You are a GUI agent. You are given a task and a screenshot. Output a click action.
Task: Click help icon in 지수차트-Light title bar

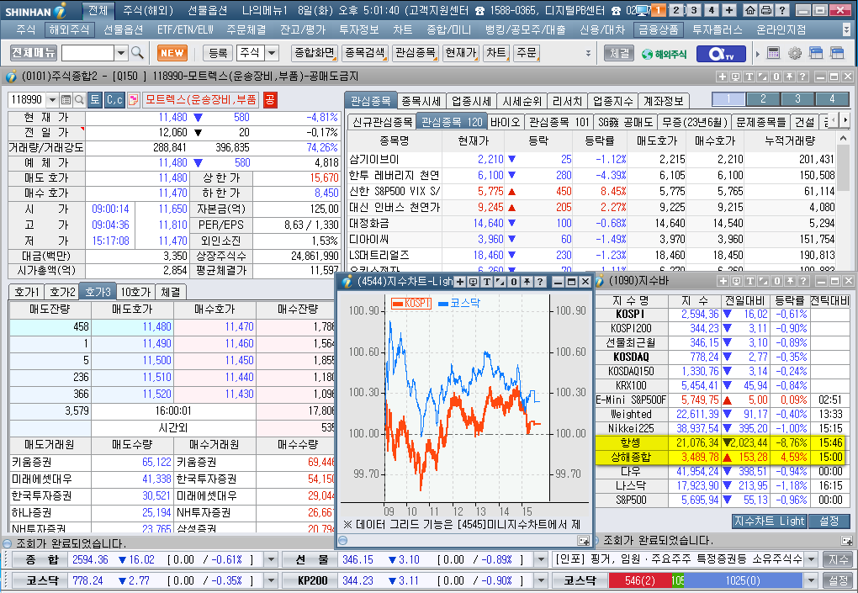(540, 282)
